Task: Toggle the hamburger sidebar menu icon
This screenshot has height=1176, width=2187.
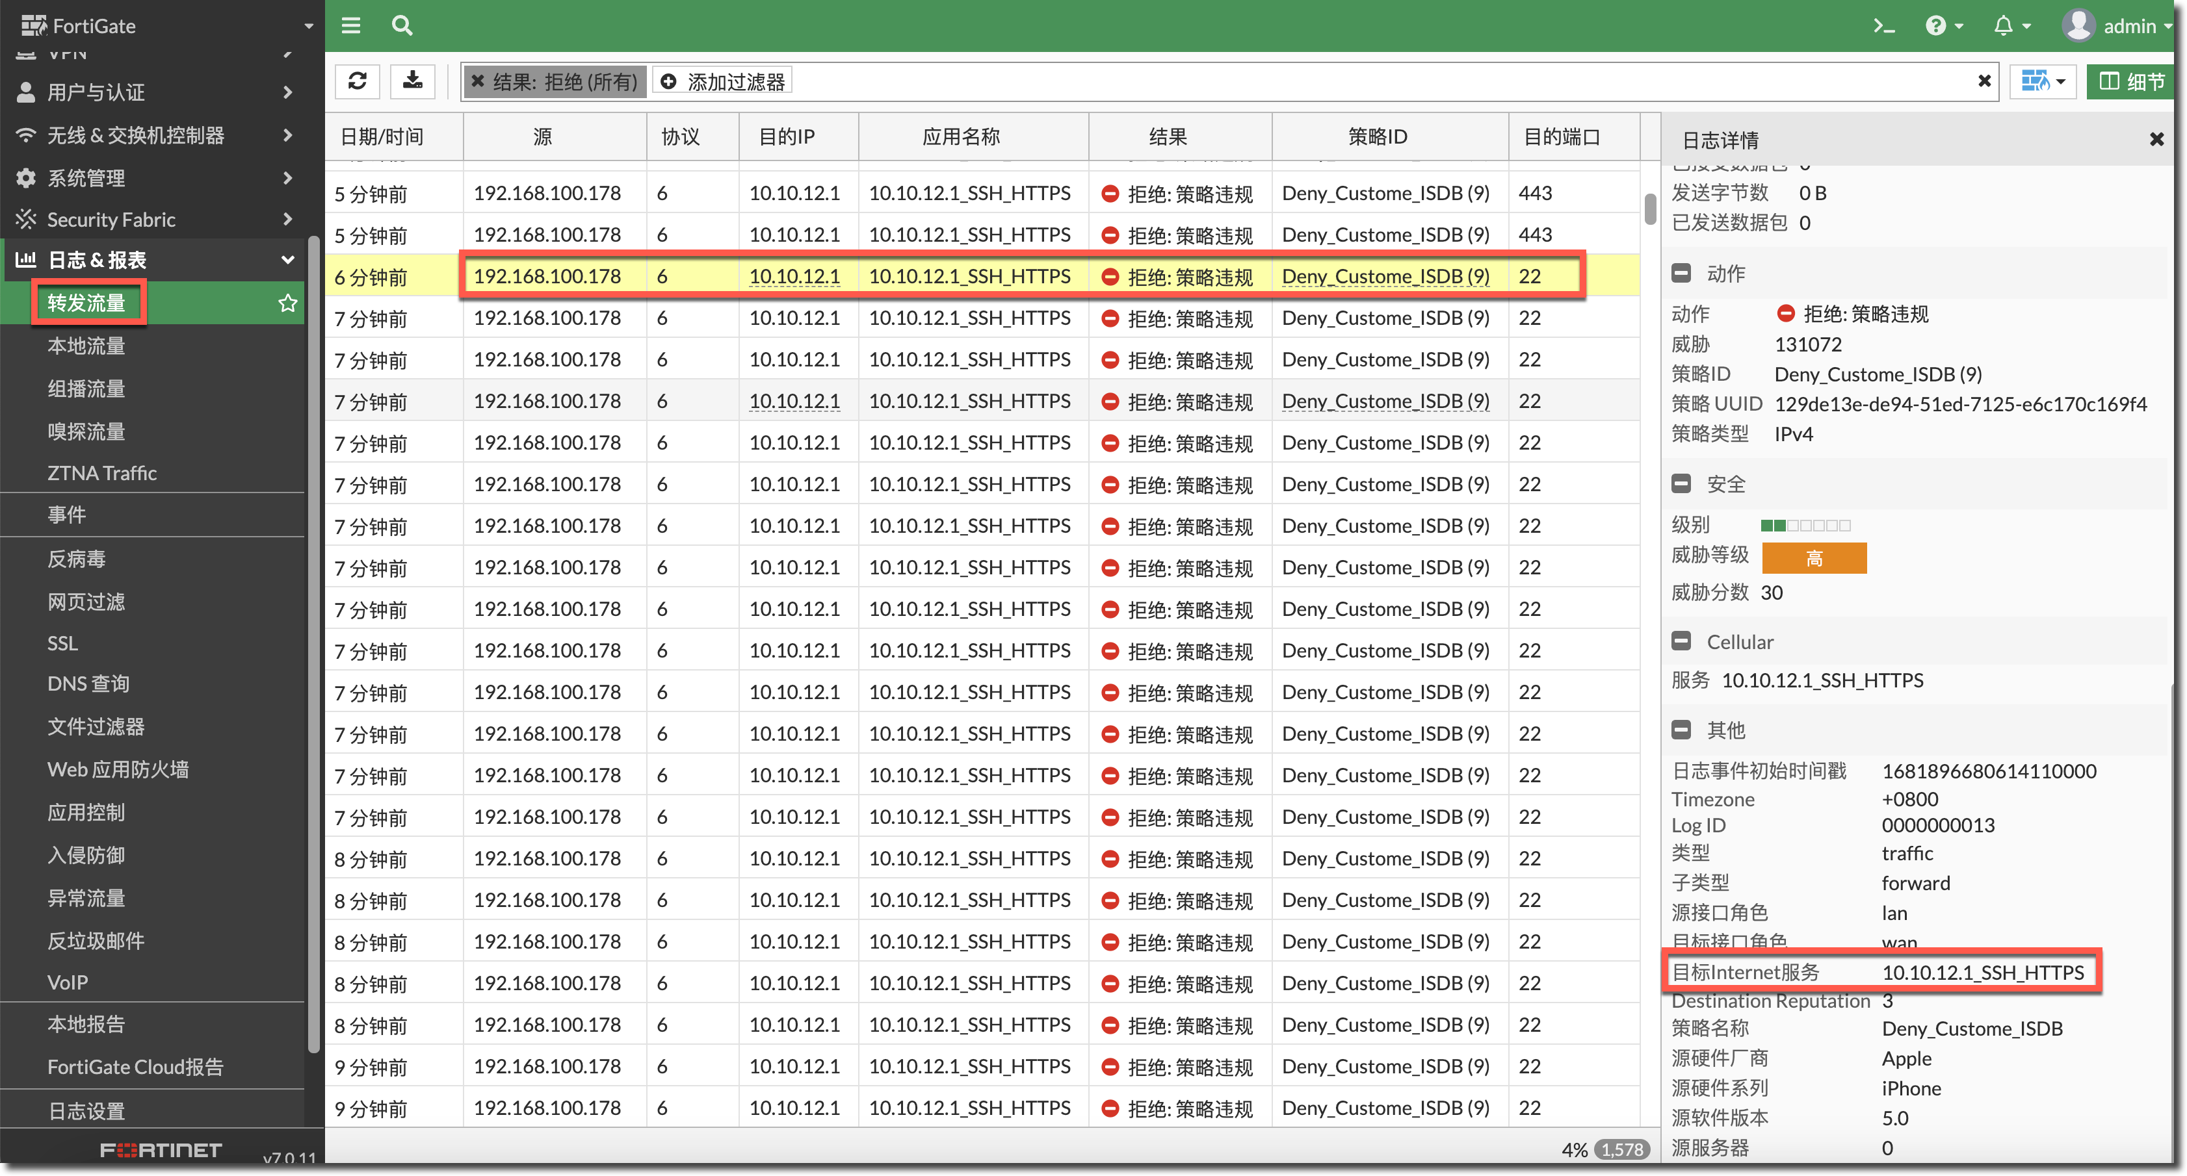Action: (350, 25)
